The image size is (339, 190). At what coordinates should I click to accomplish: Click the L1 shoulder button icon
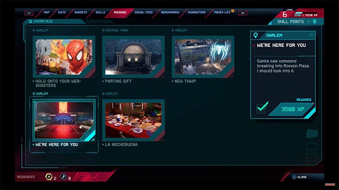[x=29, y=13]
